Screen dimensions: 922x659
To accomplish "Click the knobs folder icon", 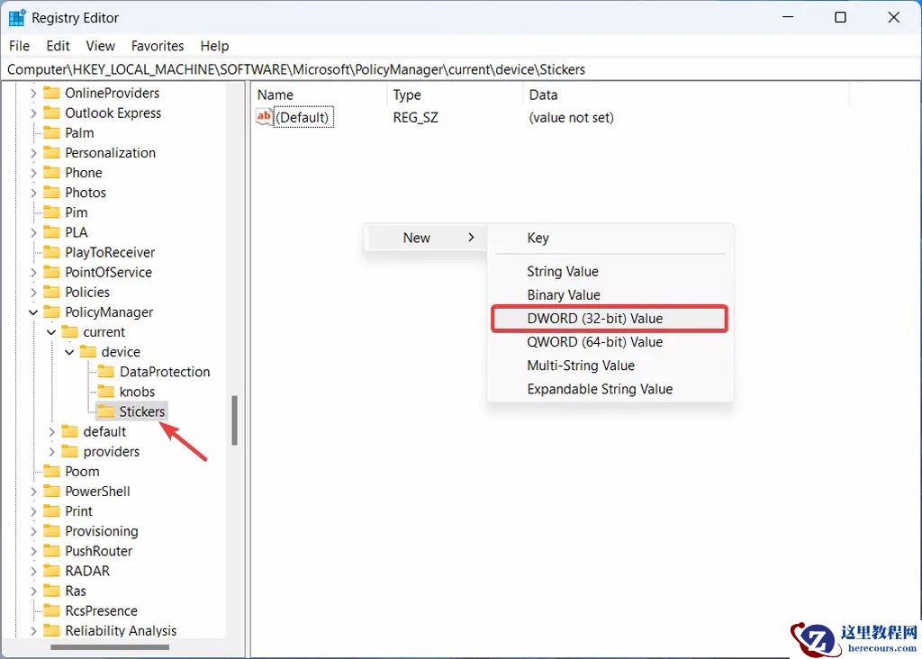I will pos(106,392).
